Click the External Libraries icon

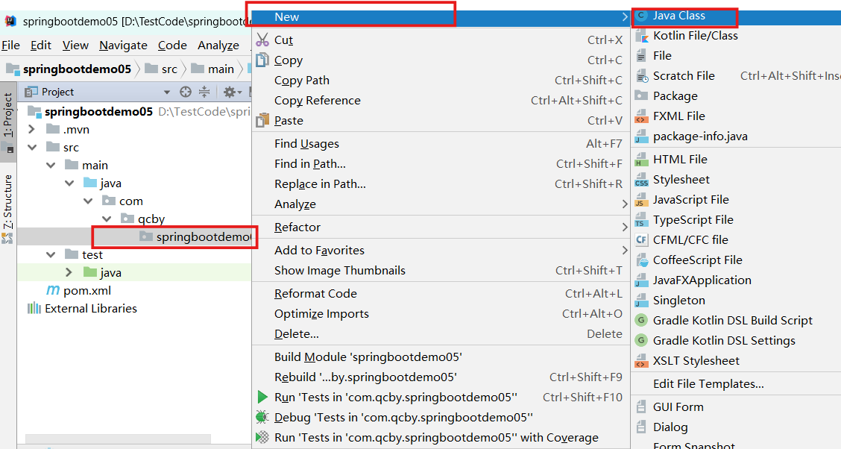tap(34, 308)
